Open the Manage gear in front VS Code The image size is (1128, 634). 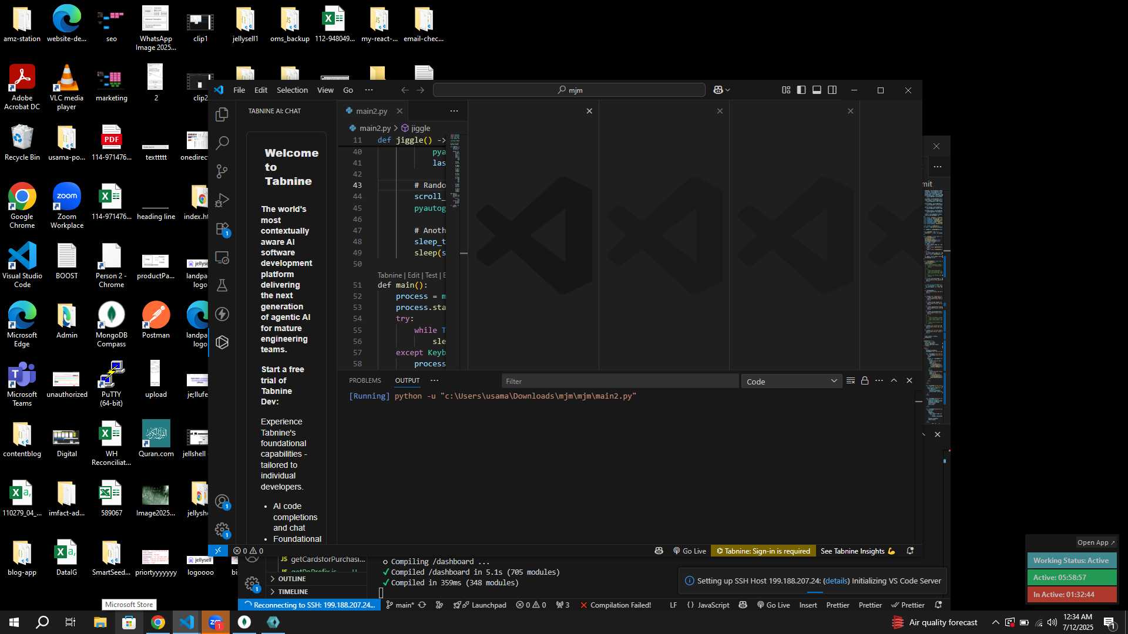[x=222, y=530]
